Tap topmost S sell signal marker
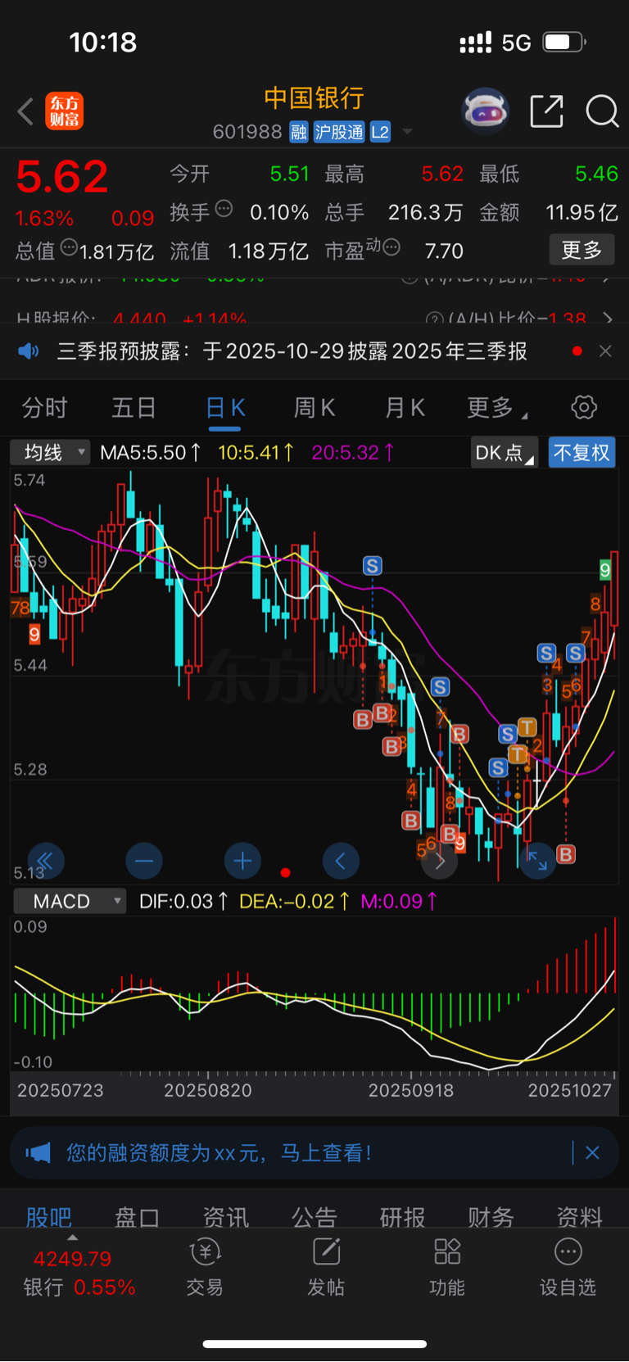629x1362 pixels. (x=373, y=565)
